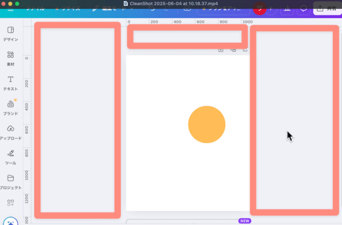
Task: Open the リサイズ (Resize) menu
Action: click(68, 9)
